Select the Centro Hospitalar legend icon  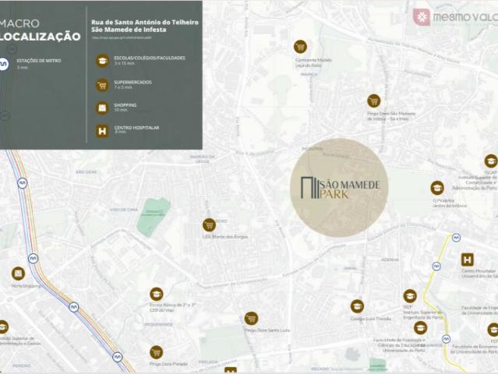point(101,132)
